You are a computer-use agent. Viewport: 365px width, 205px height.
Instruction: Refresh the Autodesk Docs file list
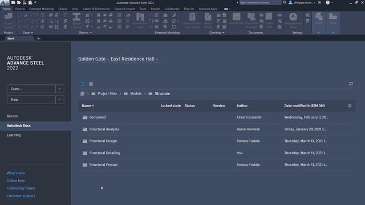pyautogui.click(x=351, y=84)
